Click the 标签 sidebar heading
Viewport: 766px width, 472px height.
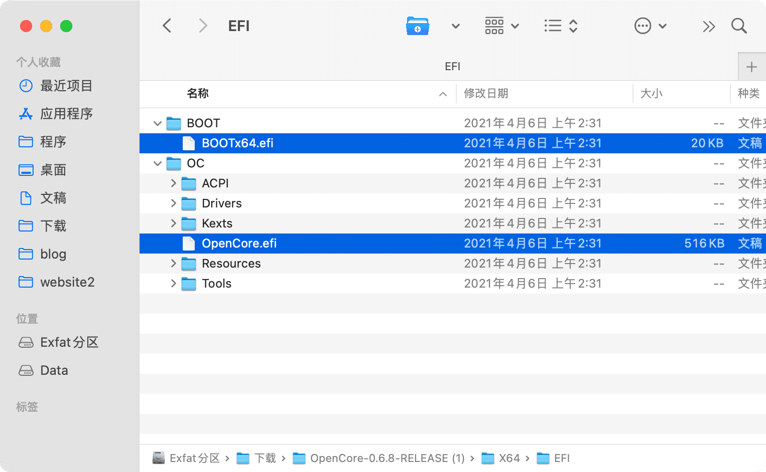(27, 407)
